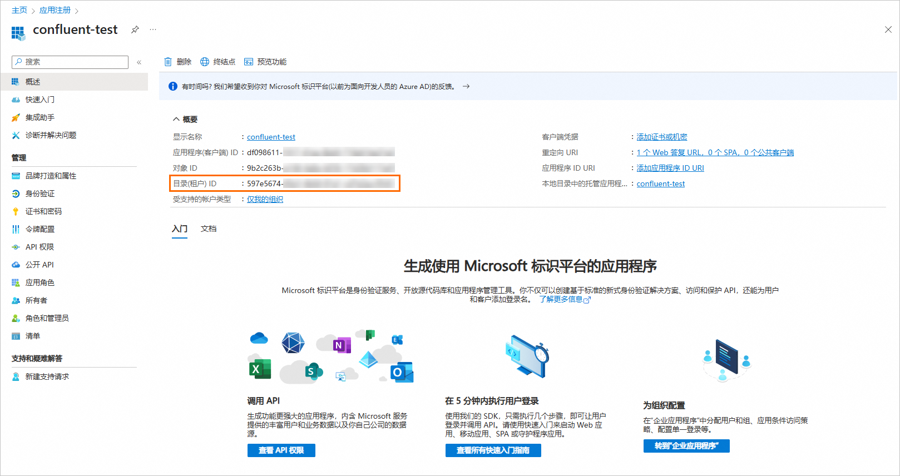Close the confluent-test blade
900x476 pixels.
pos(888,29)
